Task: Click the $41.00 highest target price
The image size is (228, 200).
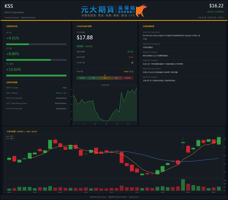Action: point(130,52)
